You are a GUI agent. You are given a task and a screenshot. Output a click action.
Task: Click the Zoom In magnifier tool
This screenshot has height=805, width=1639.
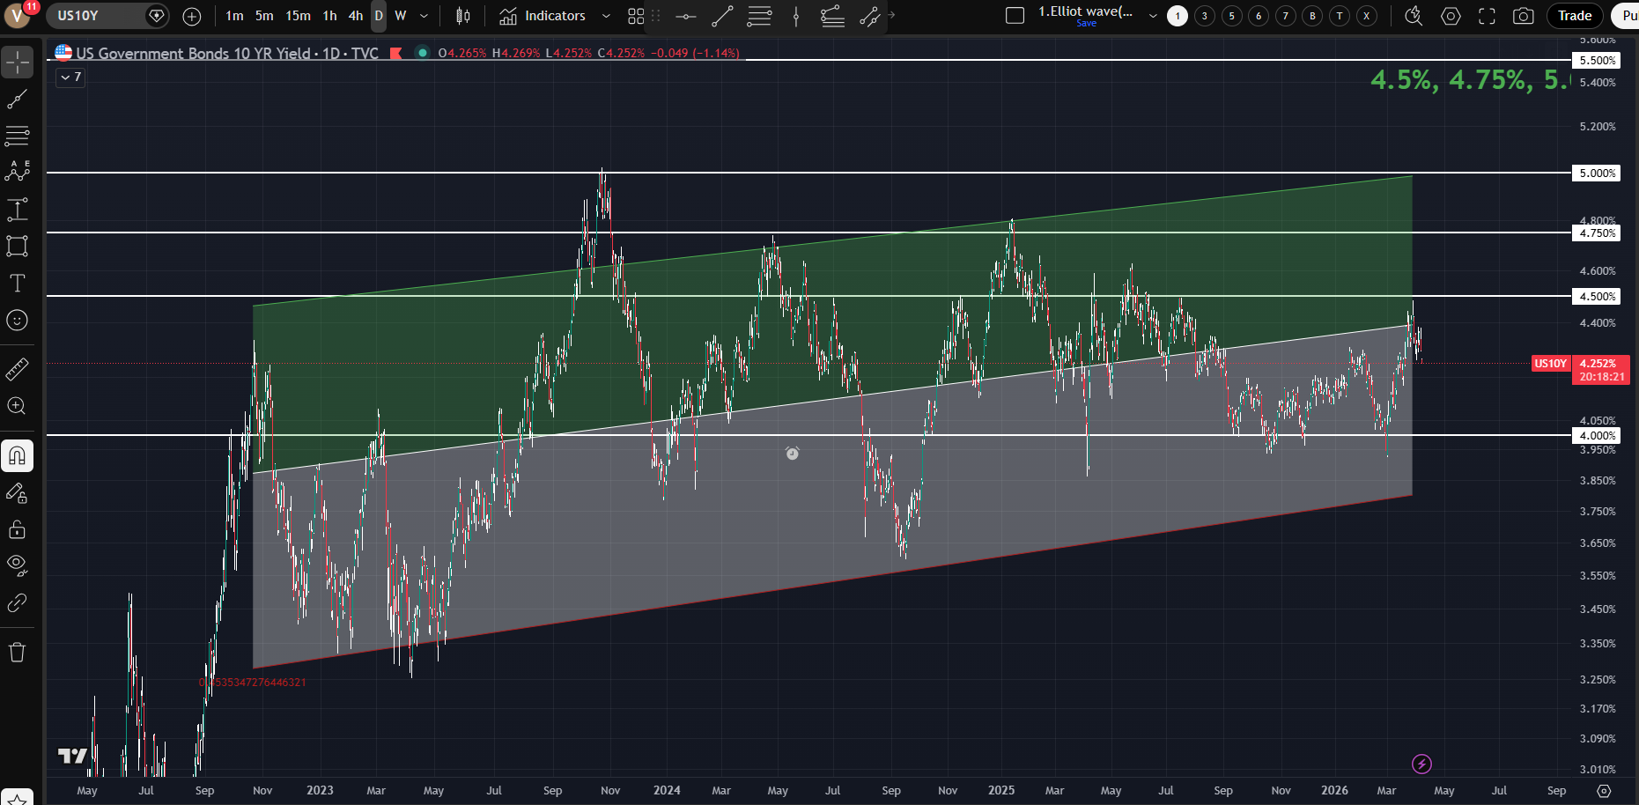(17, 406)
